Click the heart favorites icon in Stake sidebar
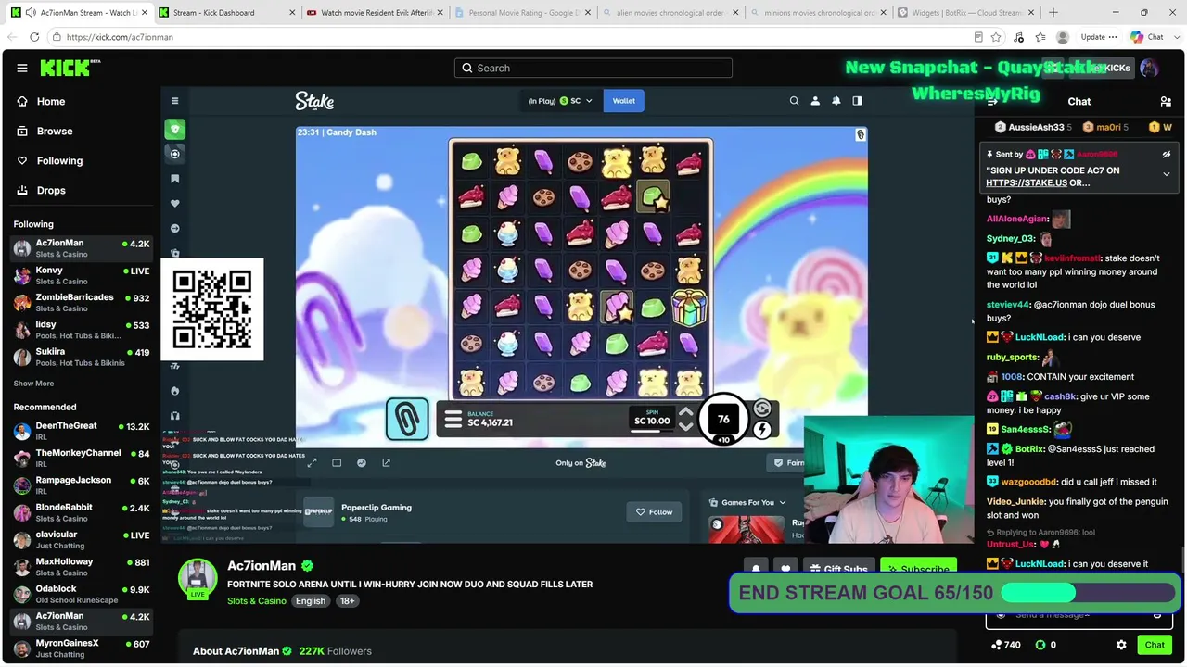The height and width of the screenshot is (667, 1187). coord(174,204)
